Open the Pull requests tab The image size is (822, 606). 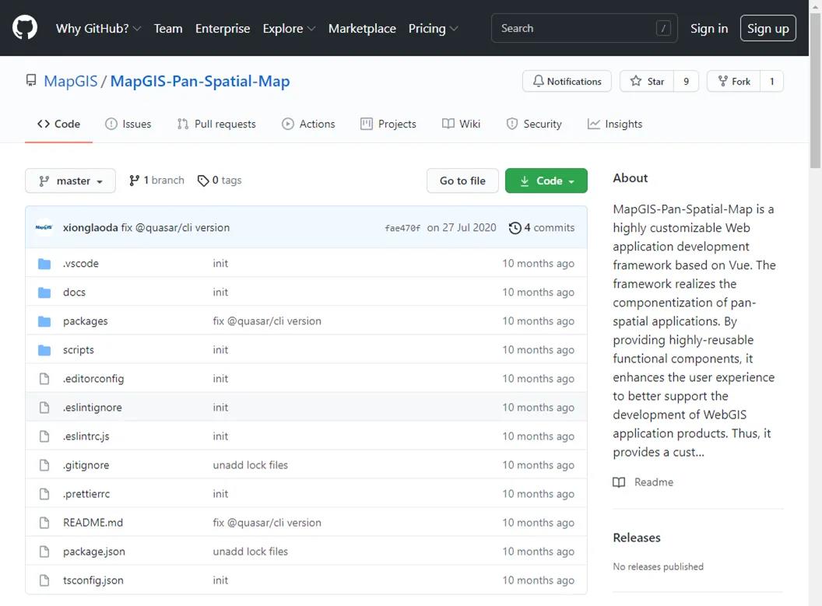pyautogui.click(x=216, y=124)
